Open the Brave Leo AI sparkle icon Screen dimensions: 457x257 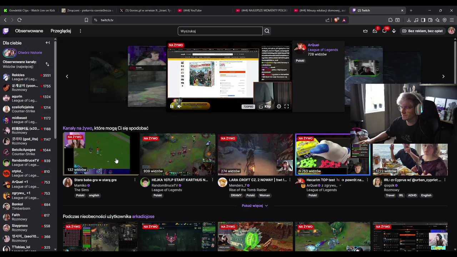tap(437, 20)
